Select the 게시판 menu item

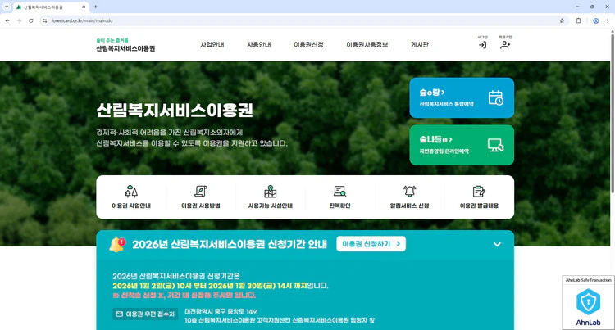point(420,44)
